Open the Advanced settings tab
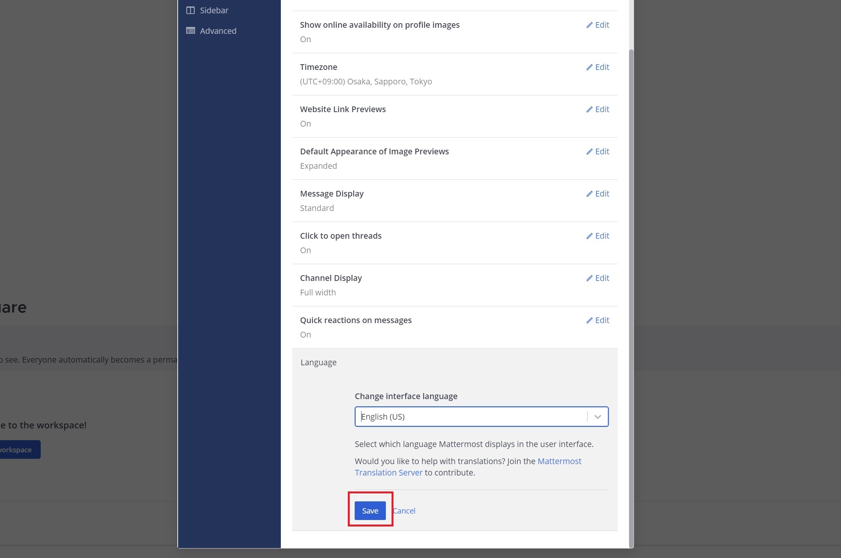 [218, 31]
